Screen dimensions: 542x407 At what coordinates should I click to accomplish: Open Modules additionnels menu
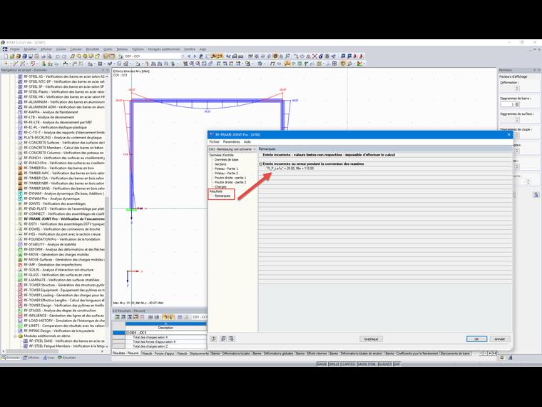164,49
